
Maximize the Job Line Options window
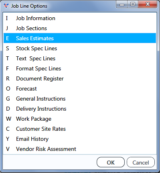click(x=133, y=4)
